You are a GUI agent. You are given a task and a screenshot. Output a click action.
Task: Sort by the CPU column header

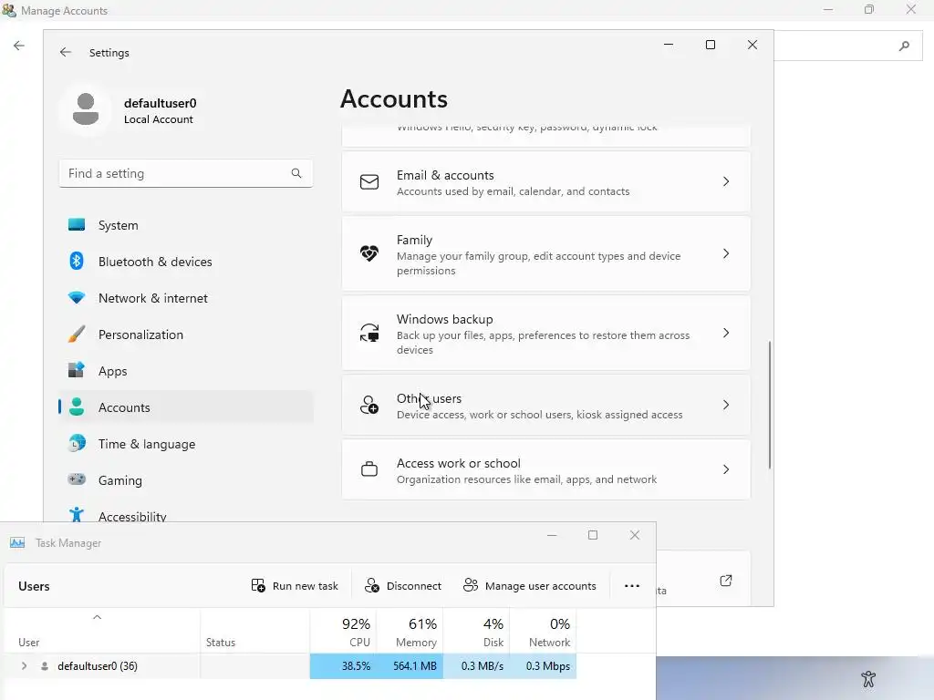click(x=343, y=633)
